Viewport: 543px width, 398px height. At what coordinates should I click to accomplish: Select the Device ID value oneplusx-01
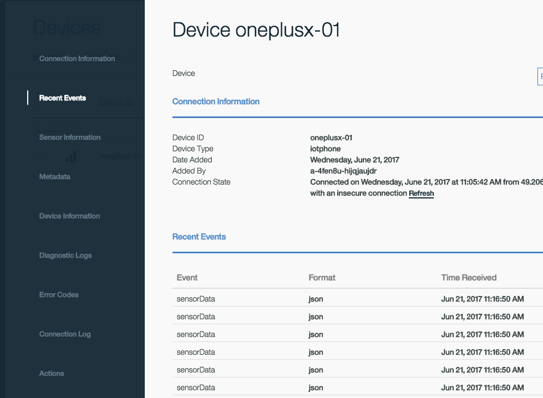pos(331,137)
